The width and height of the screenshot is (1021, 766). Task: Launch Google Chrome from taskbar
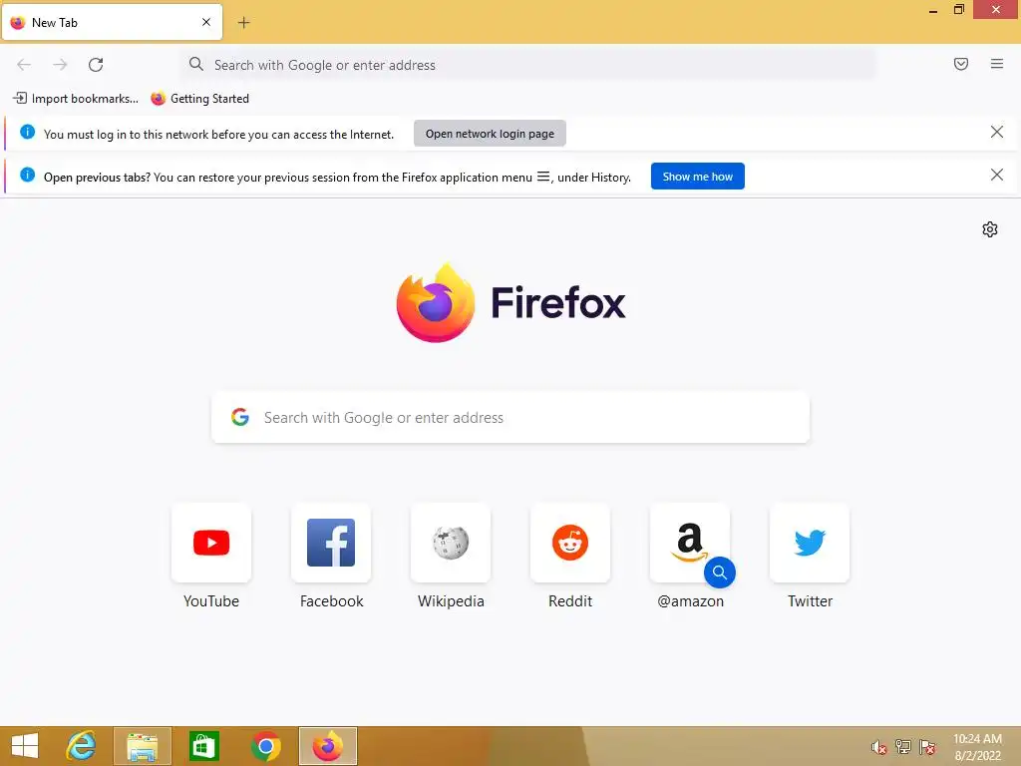(265, 746)
